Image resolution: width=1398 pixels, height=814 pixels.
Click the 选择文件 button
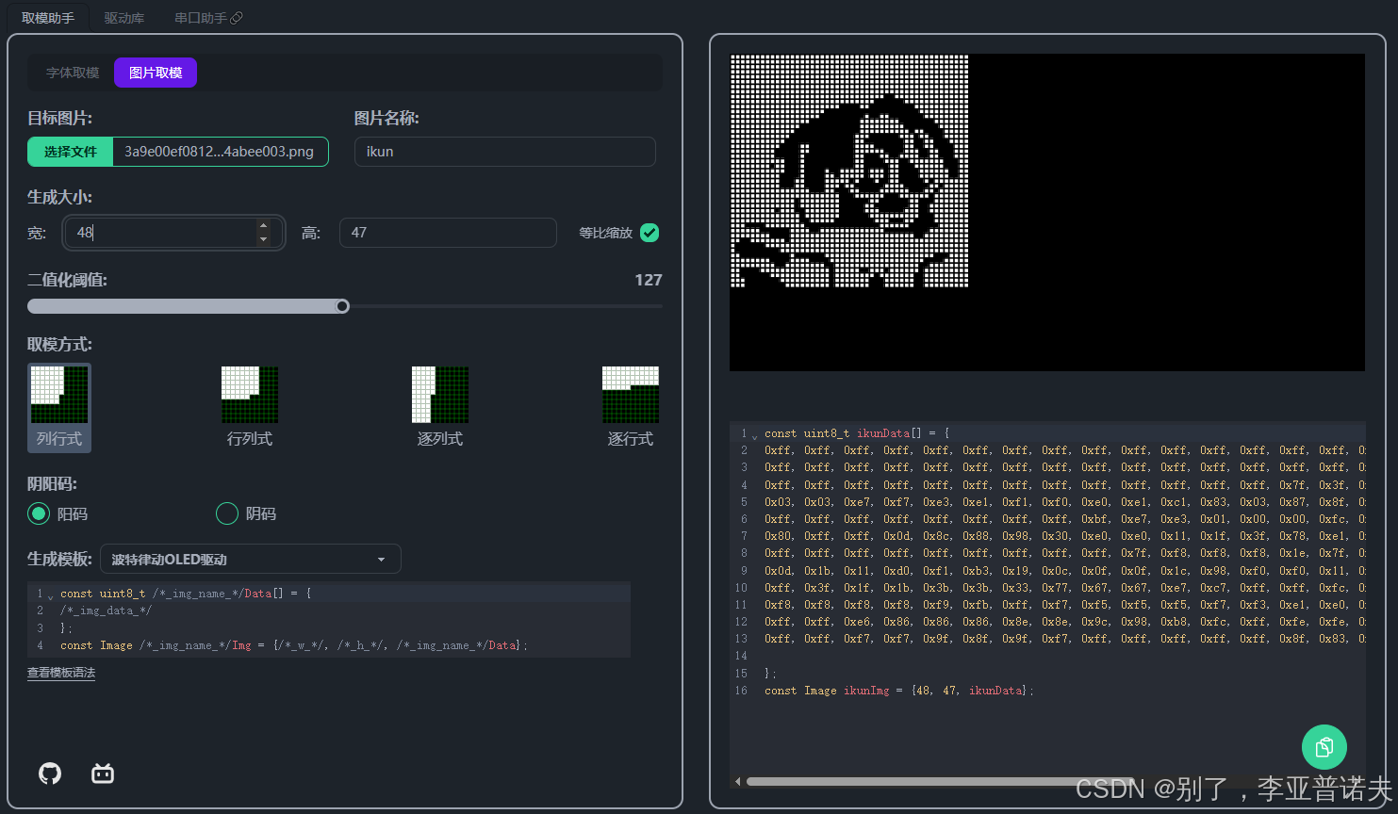(71, 152)
